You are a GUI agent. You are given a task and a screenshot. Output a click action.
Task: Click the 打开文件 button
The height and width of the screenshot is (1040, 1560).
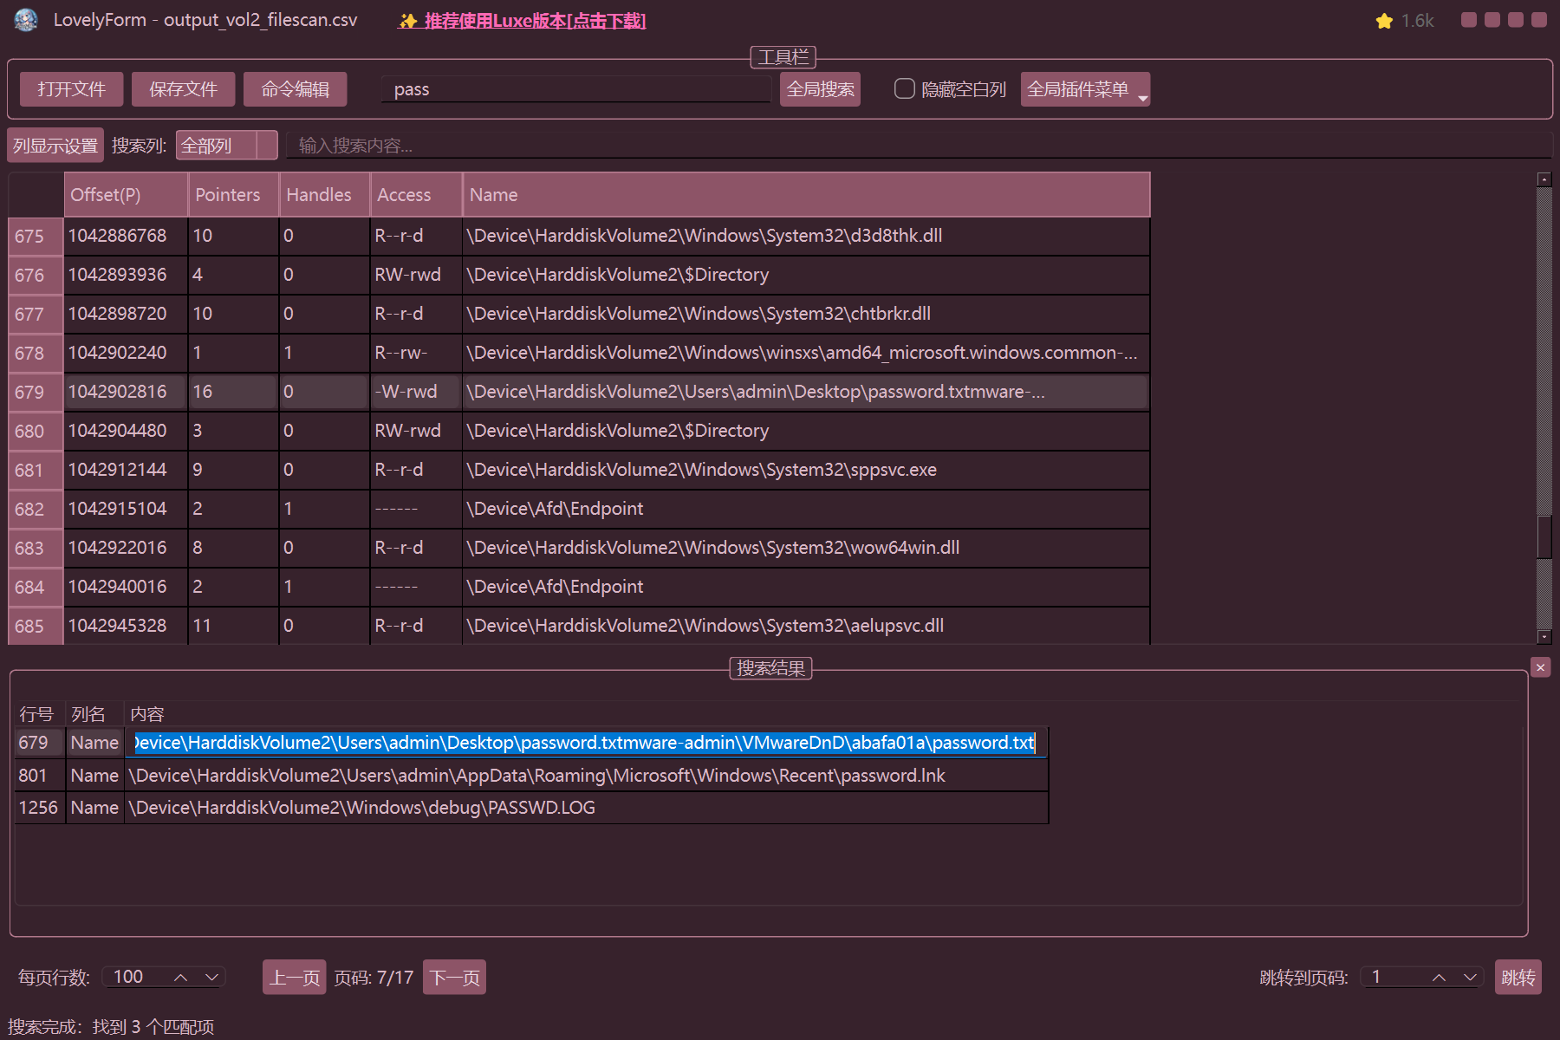click(x=71, y=89)
